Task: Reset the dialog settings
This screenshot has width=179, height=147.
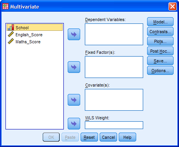Action: [x=89, y=137]
